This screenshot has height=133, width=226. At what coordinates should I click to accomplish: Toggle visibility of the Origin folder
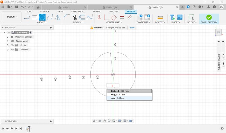[x=12, y=45]
